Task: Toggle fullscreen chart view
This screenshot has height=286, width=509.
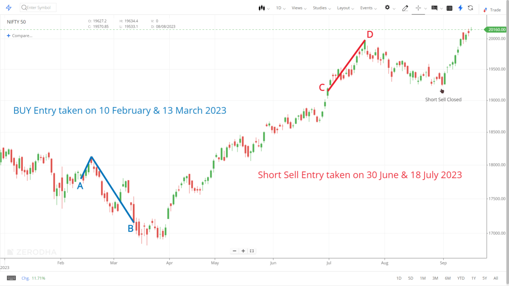Action: pos(252,251)
